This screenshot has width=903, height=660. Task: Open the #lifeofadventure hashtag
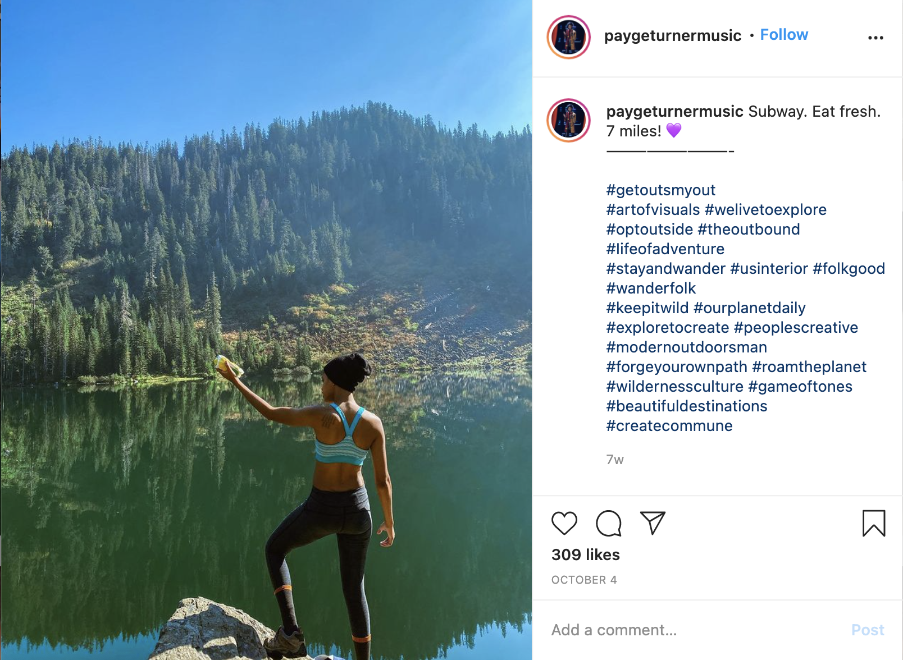[x=665, y=249]
